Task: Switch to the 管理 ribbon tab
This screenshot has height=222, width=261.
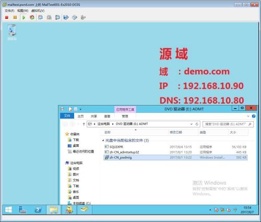Action: coord(125,116)
